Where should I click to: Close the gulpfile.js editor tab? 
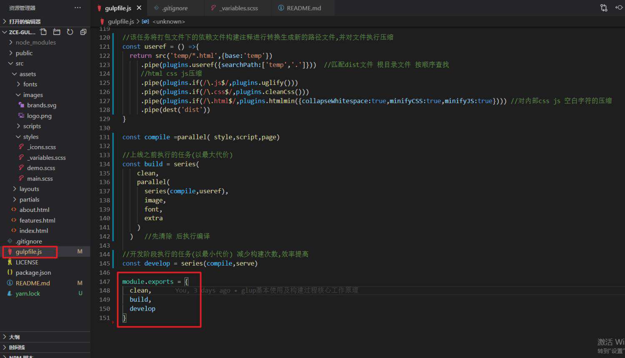[139, 8]
